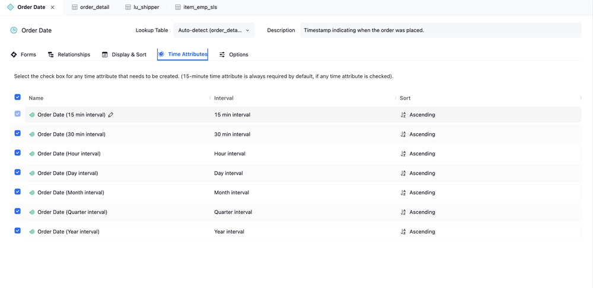The image size is (593, 288).
Task: Click the sort icon in the 30 min interval row
Action: coord(403,135)
